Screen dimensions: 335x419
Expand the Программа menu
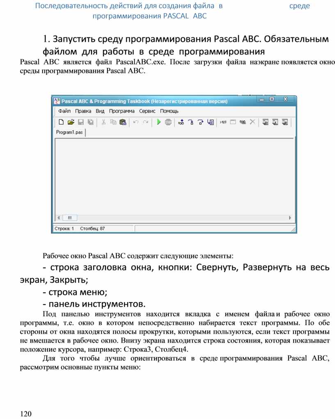point(122,111)
